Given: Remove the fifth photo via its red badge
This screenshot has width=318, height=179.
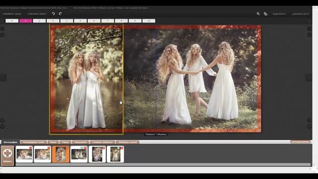Looking at the screenshot, I should click(x=103, y=148).
